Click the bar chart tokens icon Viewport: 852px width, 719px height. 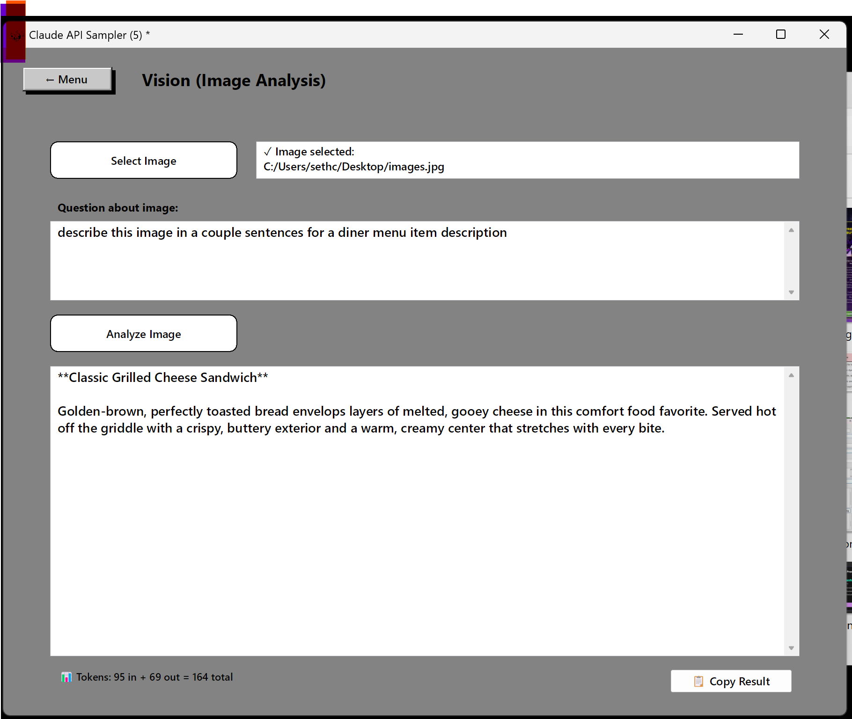[66, 677]
